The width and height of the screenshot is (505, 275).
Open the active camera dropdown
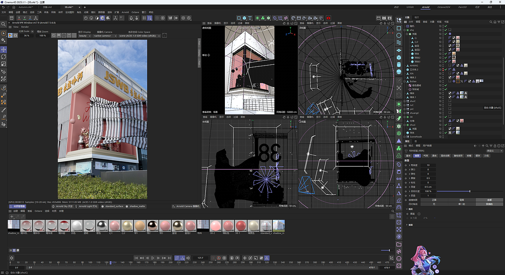[x=105, y=36]
